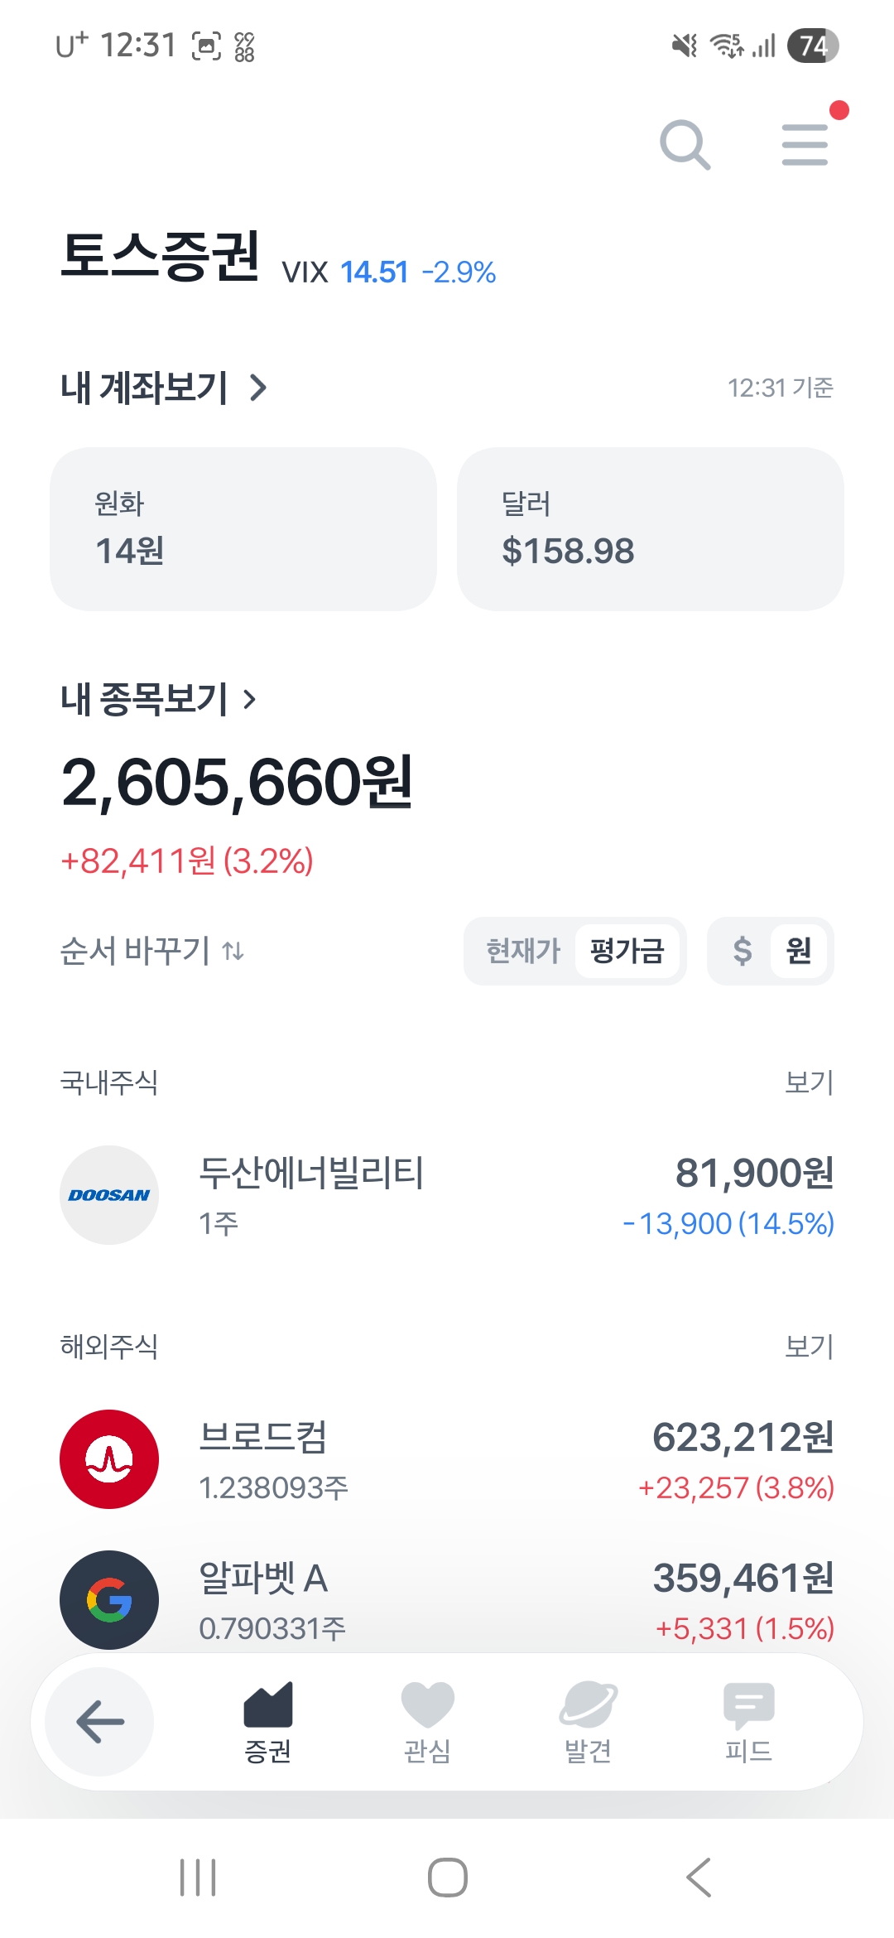The width and height of the screenshot is (894, 1938).
Task: Tap the search magnifier icon
Action: (685, 145)
